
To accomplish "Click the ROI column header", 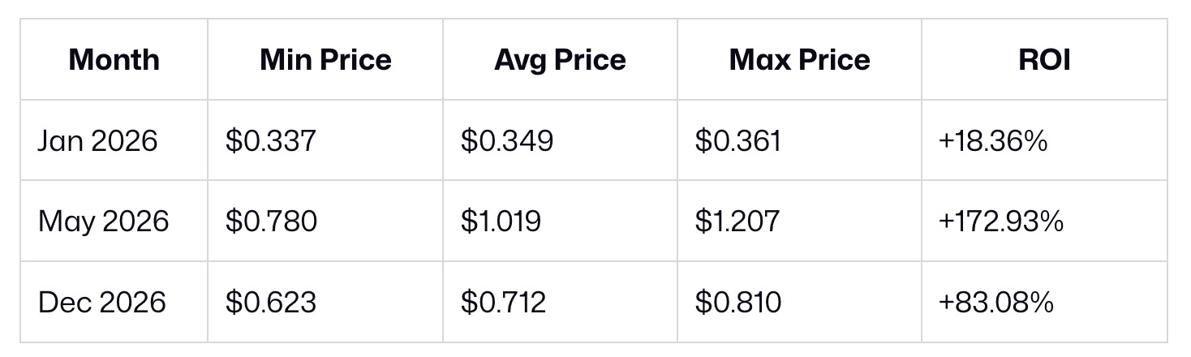I will point(1044,60).
